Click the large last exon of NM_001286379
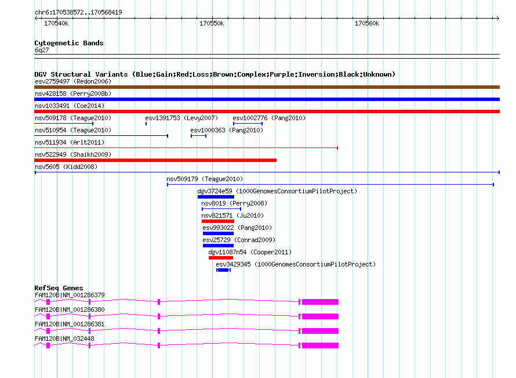This screenshot has width=516, height=378. [320, 302]
